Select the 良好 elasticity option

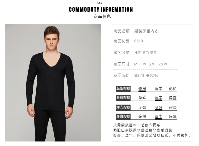pos(158,108)
